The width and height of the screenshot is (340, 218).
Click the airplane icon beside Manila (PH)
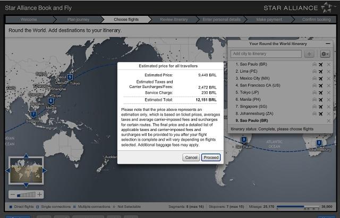click(321, 100)
